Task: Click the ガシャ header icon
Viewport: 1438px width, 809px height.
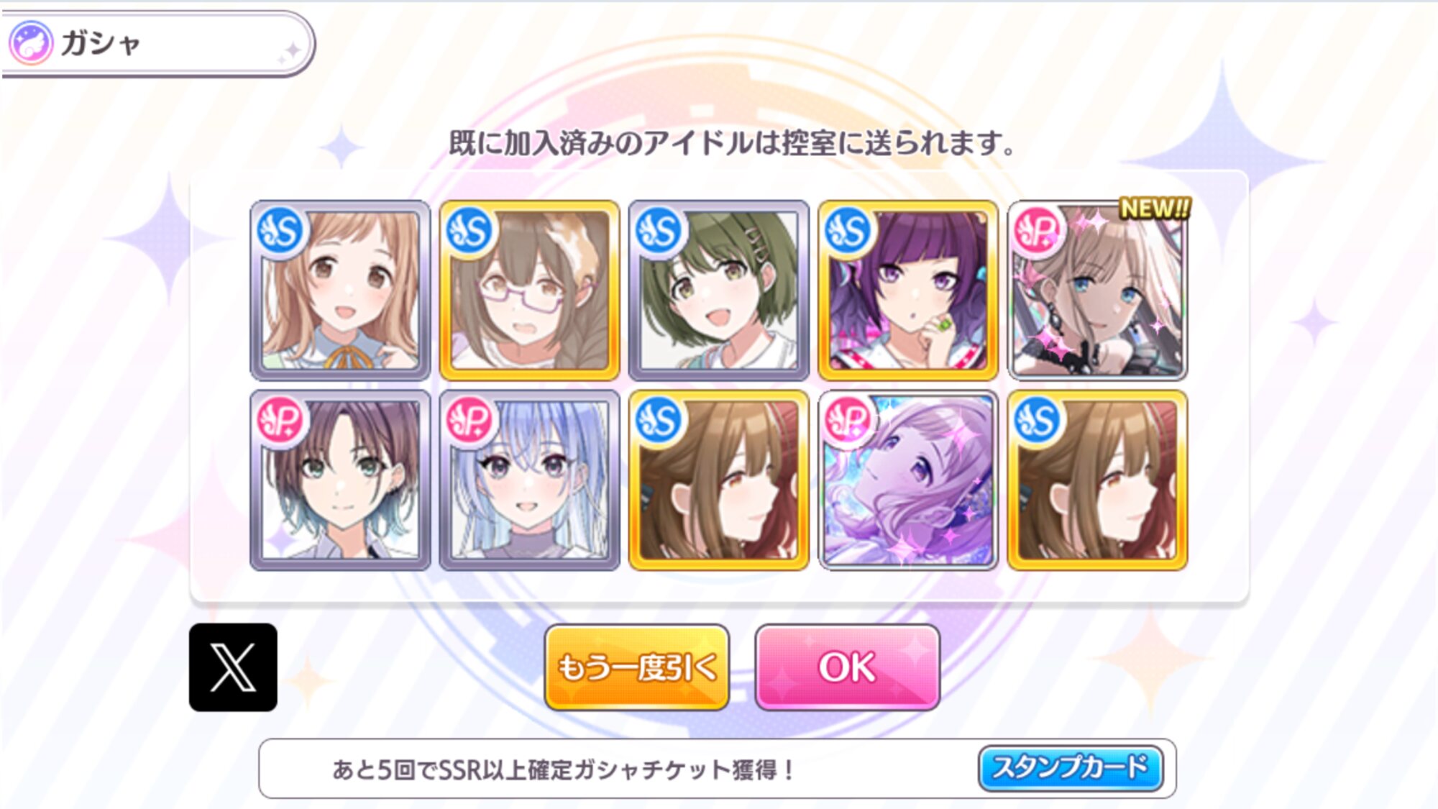Action: point(30,43)
